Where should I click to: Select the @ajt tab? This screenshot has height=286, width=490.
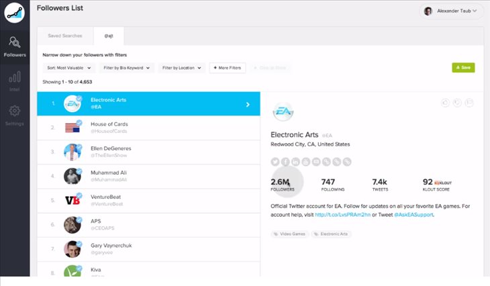(109, 36)
